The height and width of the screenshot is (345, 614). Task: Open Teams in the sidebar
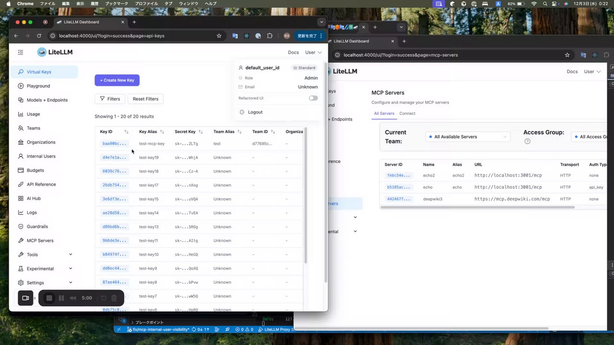click(x=45, y=128)
